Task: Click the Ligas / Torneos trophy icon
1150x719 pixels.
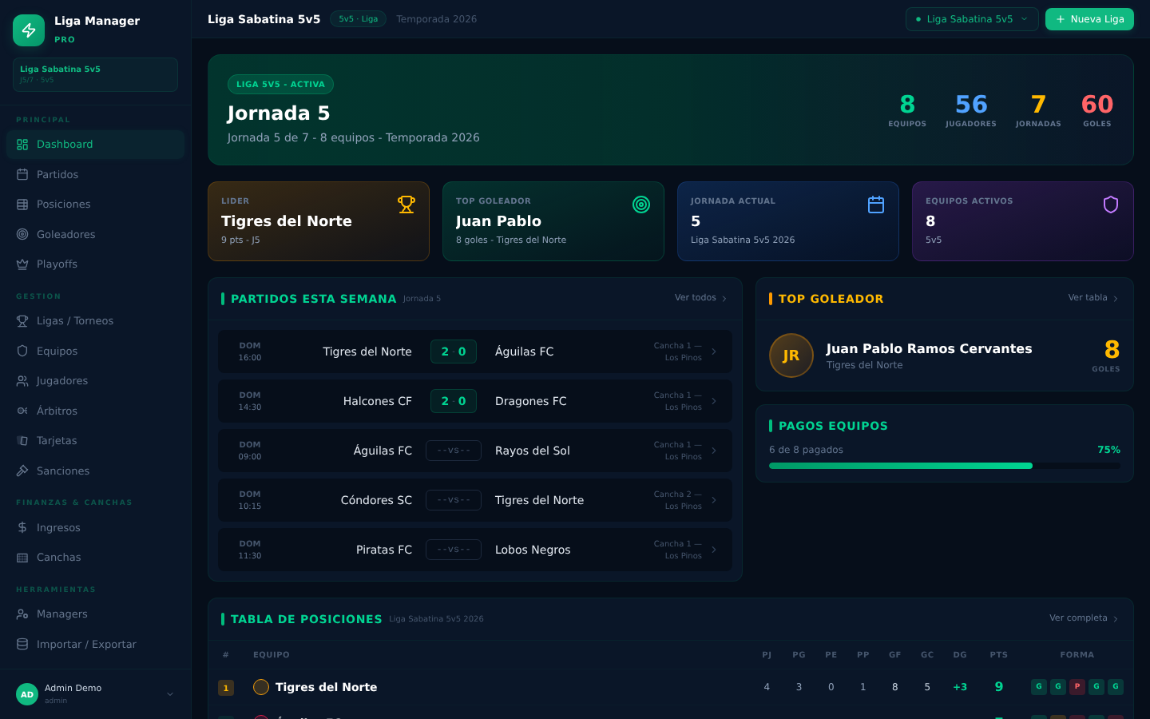Action: 22,321
